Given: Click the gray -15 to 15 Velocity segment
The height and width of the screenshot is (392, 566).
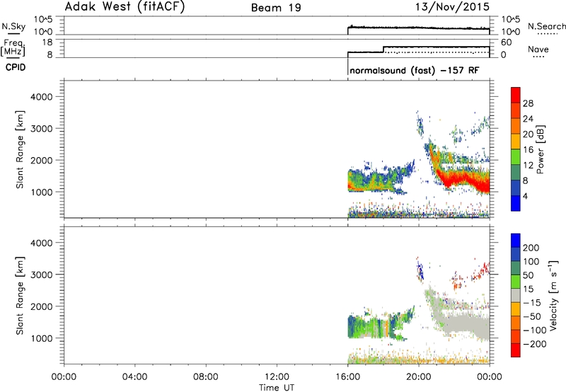Looking at the screenshot, I should (516, 295).
